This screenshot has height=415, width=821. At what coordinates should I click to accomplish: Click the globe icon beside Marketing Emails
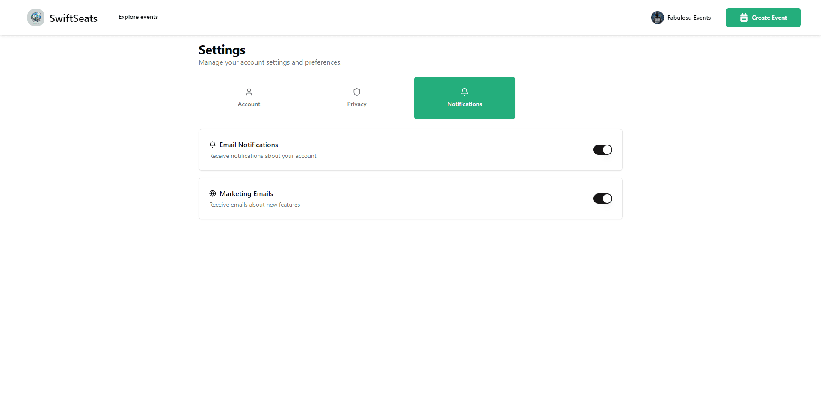point(213,193)
